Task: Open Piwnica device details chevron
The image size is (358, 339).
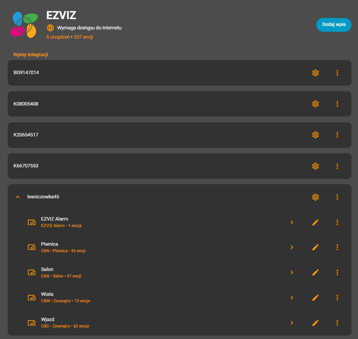Action: pyautogui.click(x=292, y=247)
